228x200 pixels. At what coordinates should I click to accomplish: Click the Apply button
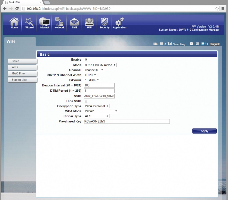pos(204,131)
